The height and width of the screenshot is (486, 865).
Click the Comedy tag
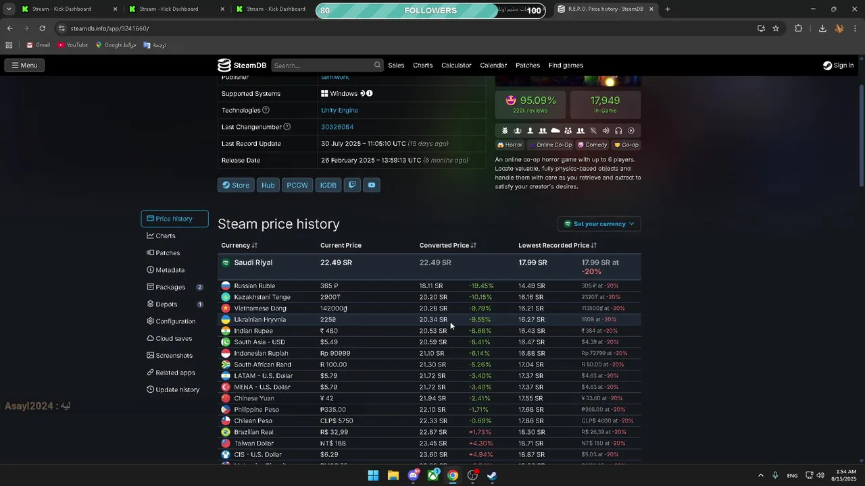tap(593, 145)
